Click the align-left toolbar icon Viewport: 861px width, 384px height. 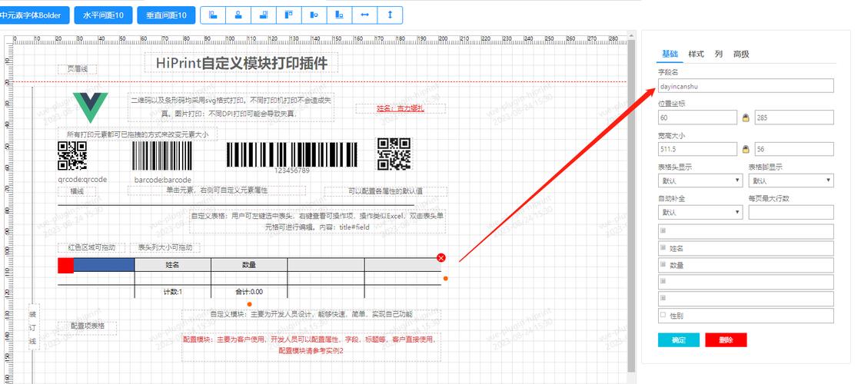[x=213, y=15]
